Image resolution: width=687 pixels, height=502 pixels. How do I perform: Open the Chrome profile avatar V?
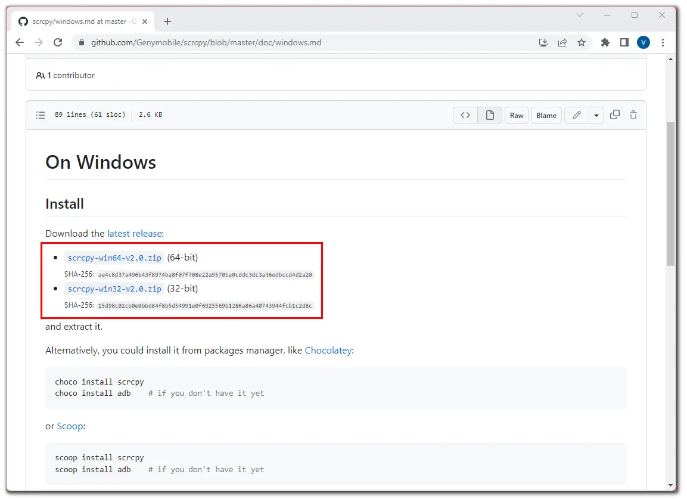pyautogui.click(x=643, y=42)
